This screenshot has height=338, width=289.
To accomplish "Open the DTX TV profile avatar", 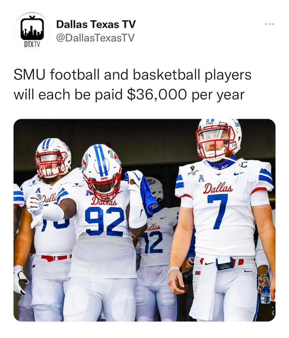I will pyautogui.click(x=32, y=31).
